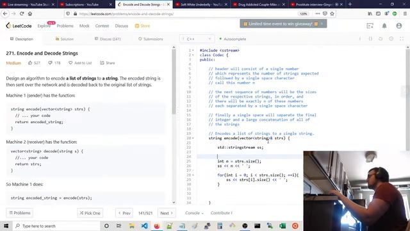Screen dimensions: 410x231
Task: Open the Windows Start menu
Action: tap(6, 226)
